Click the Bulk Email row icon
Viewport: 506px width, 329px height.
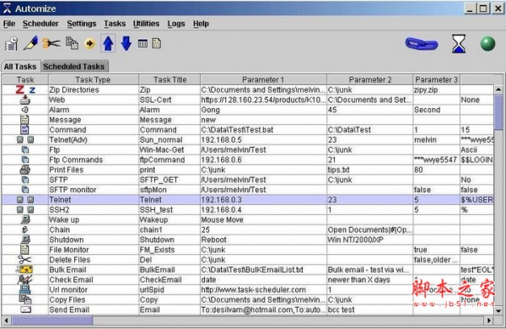(x=24, y=270)
